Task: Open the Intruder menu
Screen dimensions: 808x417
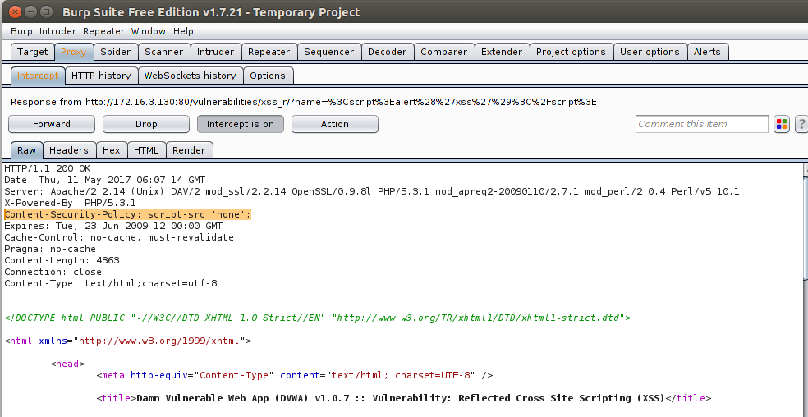Action: pyautogui.click(x=57, y=31)
